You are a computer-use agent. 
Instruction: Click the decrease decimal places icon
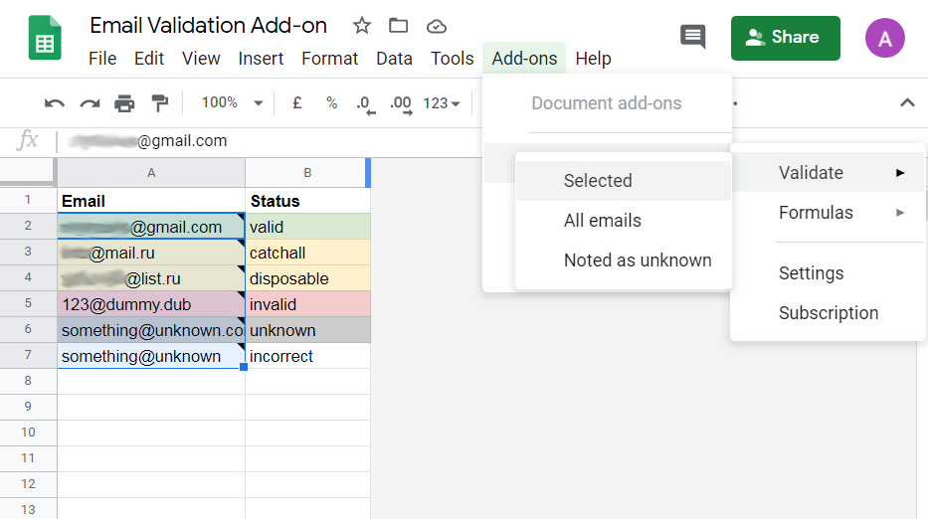pos(364,103)
